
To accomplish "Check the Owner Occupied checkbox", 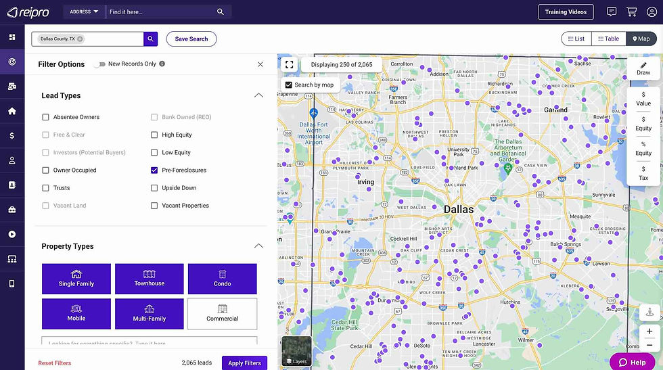I will coord(46,170).
